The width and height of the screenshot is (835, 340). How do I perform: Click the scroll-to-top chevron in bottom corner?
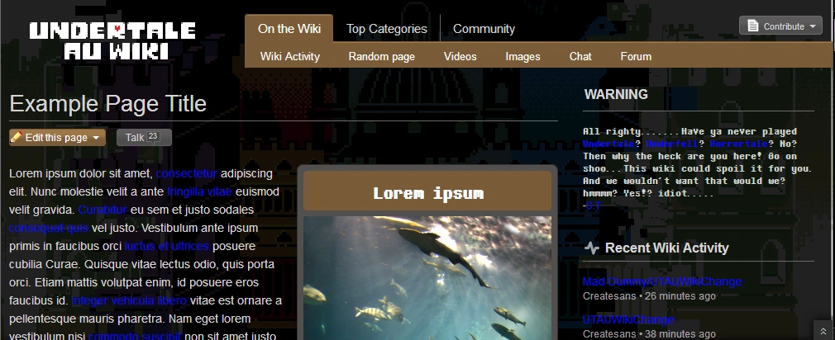tap(823, 330)
